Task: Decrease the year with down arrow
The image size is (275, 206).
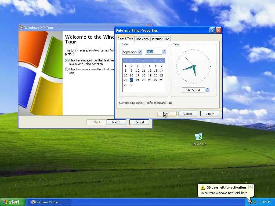Action: 164,53
